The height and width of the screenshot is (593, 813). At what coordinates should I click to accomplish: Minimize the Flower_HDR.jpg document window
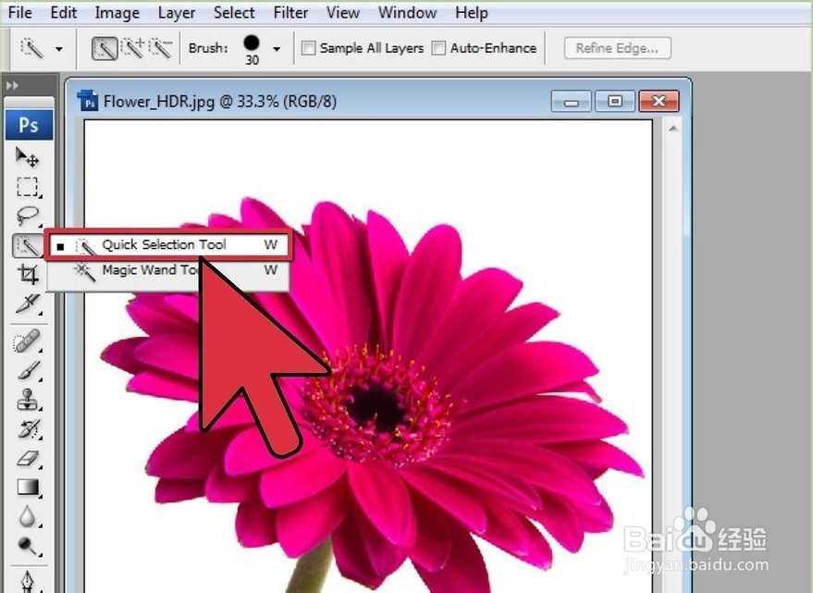571,101
